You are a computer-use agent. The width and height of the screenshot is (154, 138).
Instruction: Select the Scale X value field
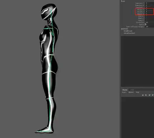pyautogui.click(x=149, y=16)
